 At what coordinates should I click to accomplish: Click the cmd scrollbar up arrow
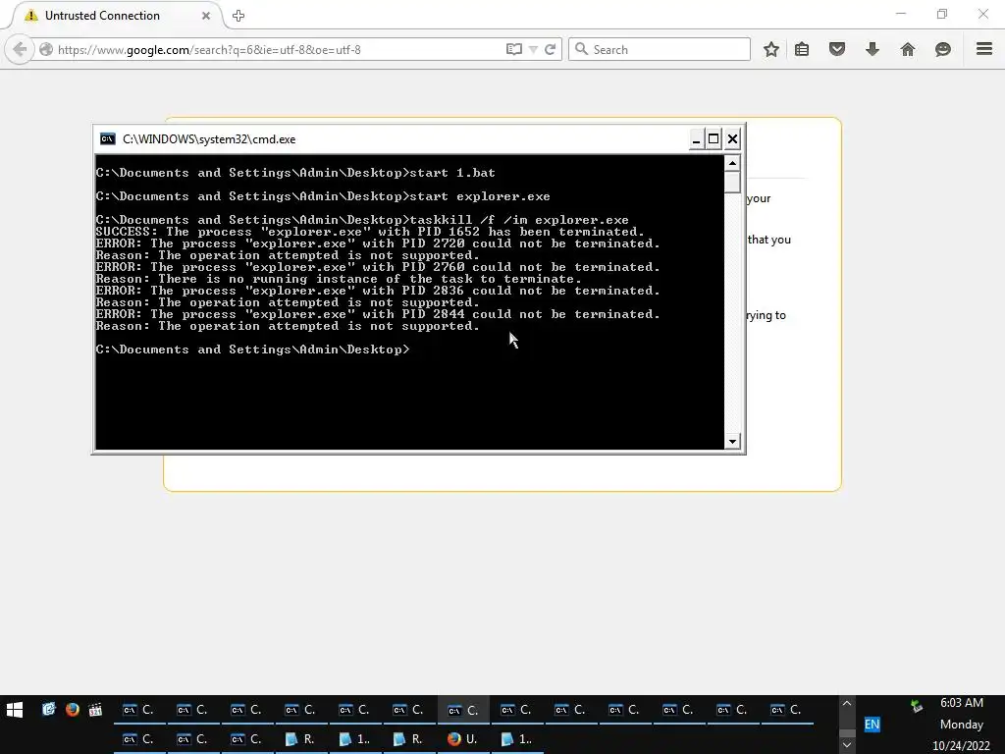732,164
